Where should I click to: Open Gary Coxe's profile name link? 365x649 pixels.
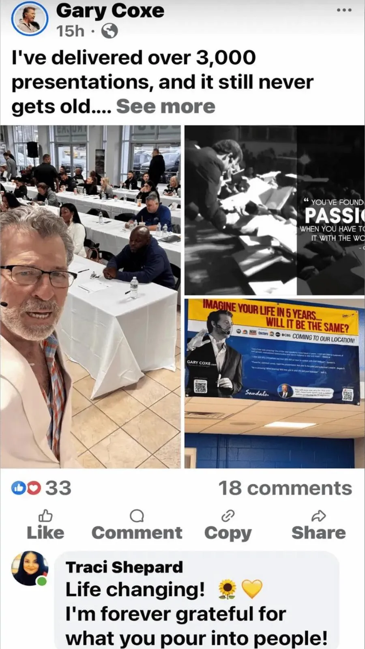point(110,11)
